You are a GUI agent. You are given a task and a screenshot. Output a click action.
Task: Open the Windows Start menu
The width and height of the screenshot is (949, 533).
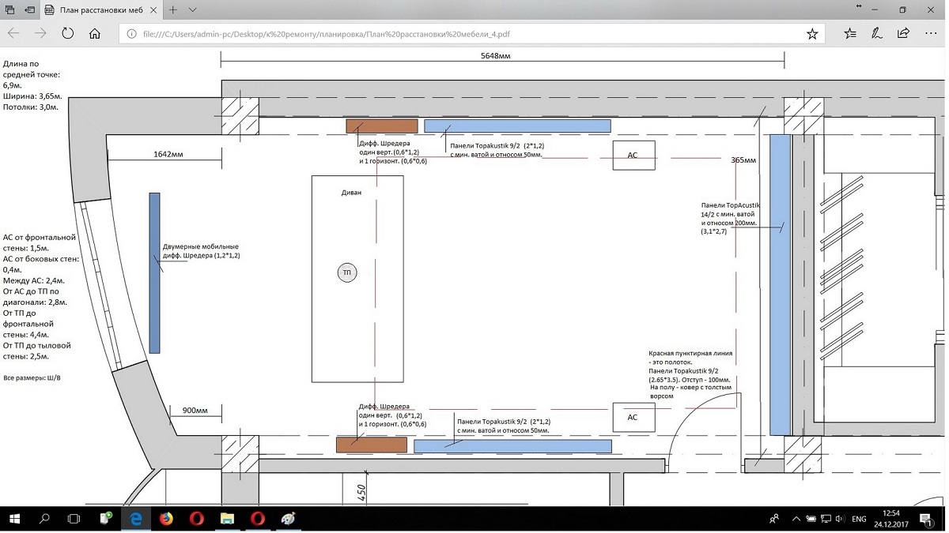click(14, 519)
